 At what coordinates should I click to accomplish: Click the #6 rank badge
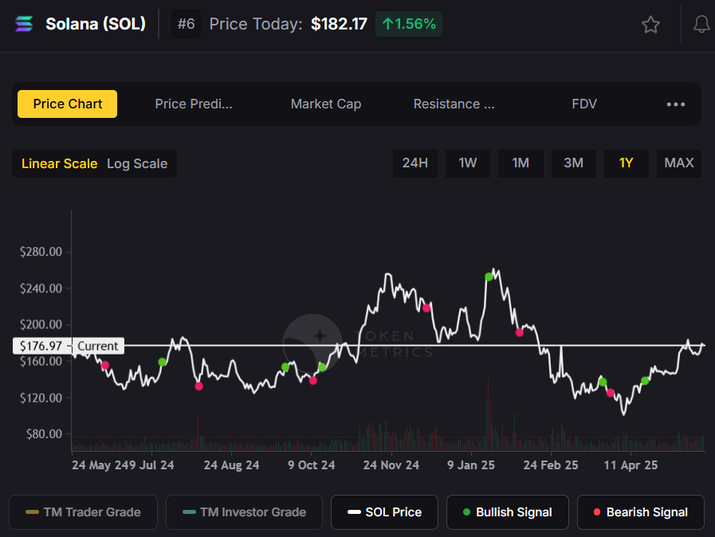[186, 24]
